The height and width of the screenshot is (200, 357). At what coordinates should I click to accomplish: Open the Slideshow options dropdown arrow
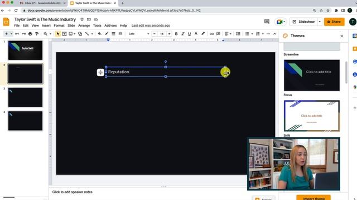(x=320, y=22)
